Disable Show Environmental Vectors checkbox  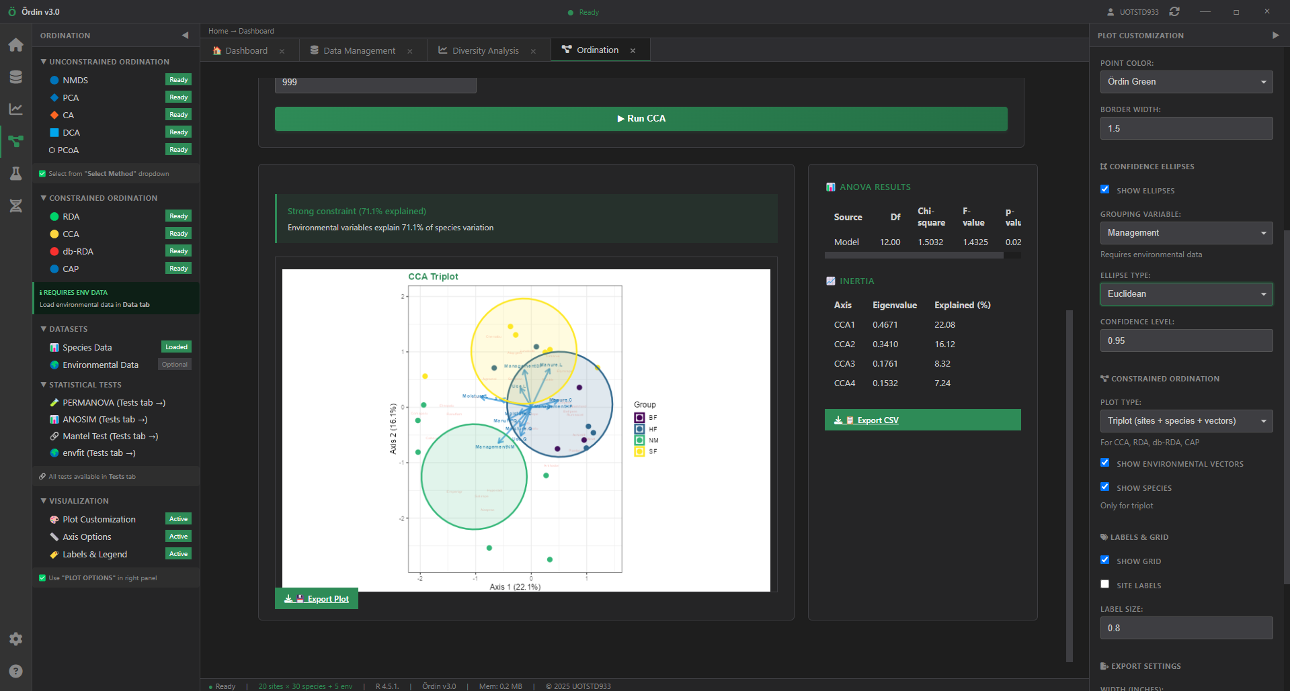coord(1104,463)
